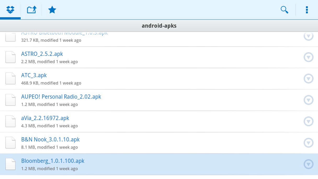Open Bloomberg_1.0.1.100.apk

[x=159, y=164]
